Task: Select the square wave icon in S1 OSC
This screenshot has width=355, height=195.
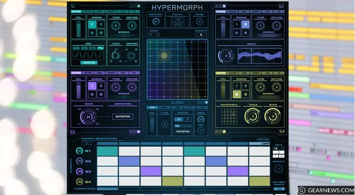Action: (100, 48)
